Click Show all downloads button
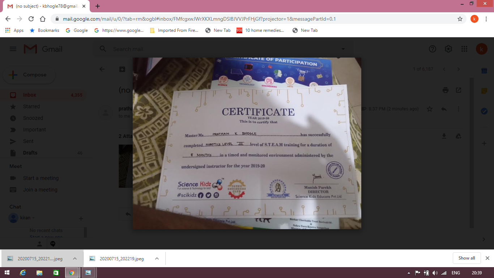The image size is (494, 278). pyautogui.click(x=467, y=258)
